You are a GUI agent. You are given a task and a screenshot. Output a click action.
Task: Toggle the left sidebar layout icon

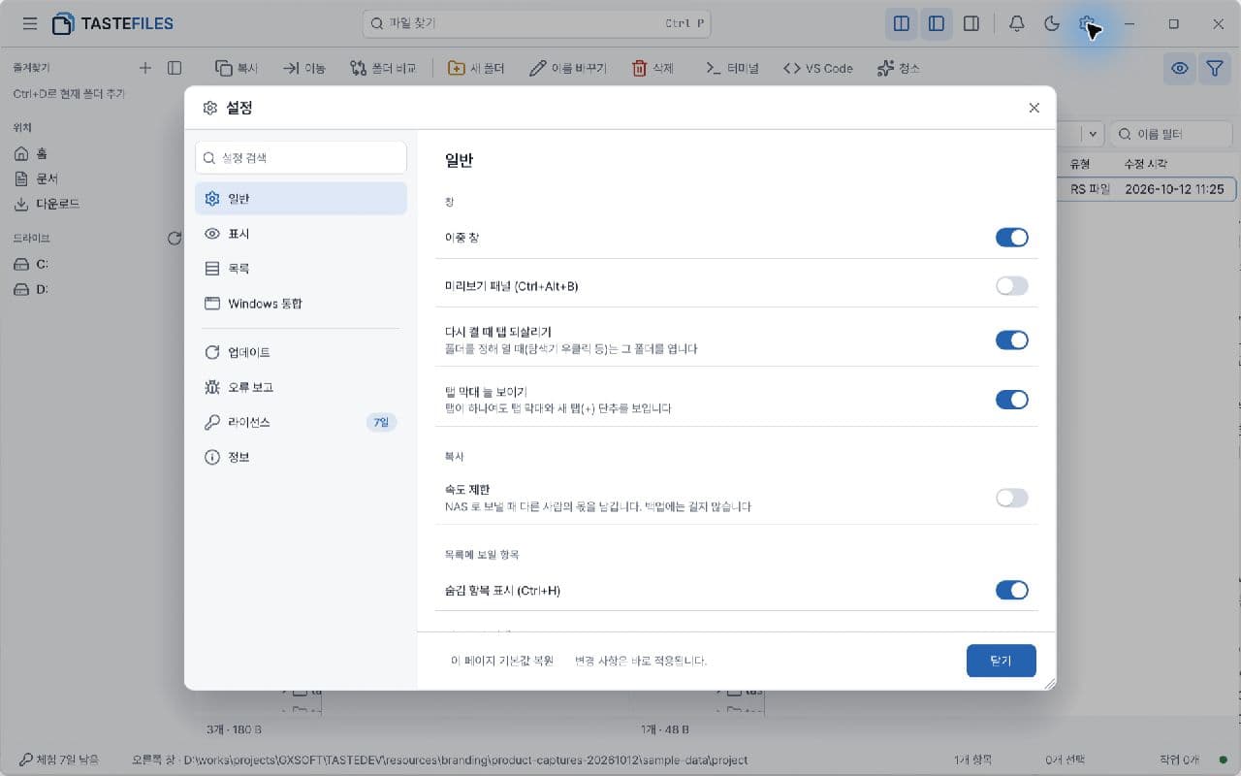(937, 23)
